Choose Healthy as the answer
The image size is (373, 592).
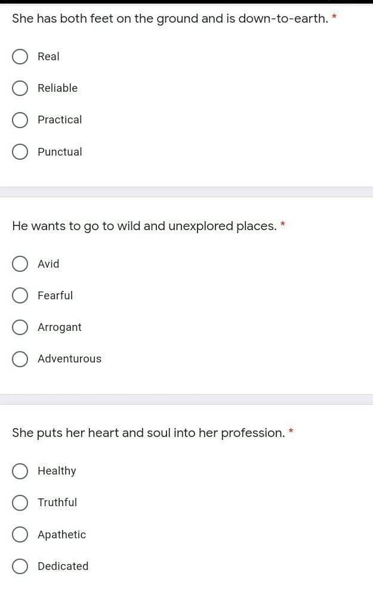coord(20,471)
